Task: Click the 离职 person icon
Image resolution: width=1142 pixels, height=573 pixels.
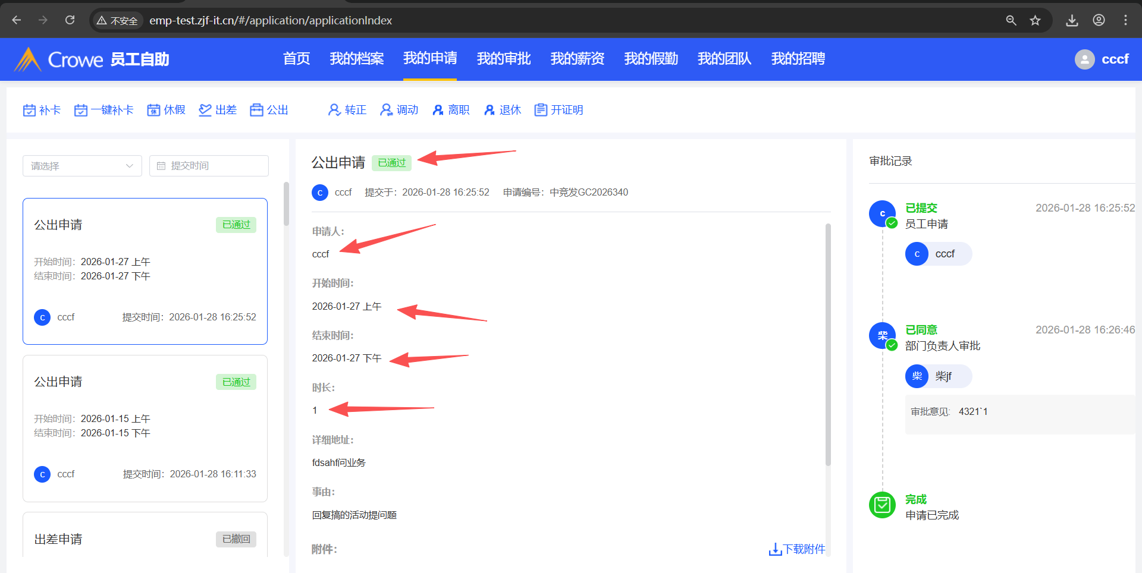Action: click(x=438, y=110)
